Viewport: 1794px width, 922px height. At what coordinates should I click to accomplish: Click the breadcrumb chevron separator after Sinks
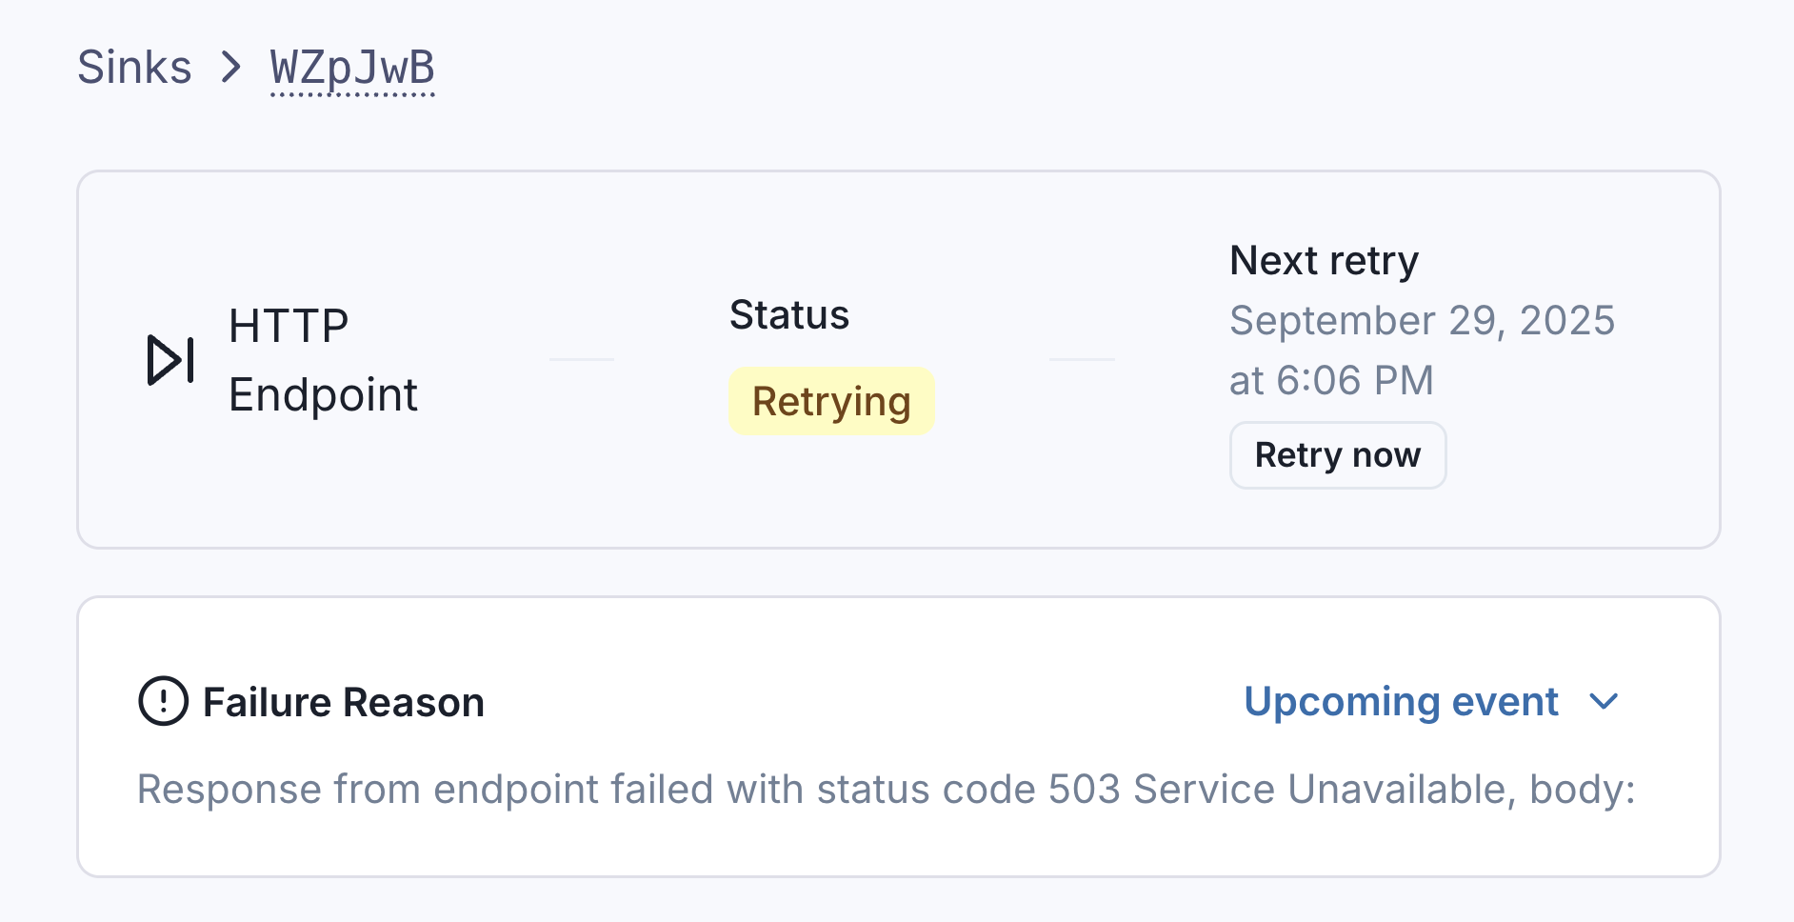pos(230,68)
